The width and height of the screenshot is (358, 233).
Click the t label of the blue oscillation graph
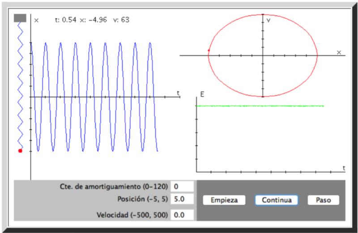pyautogui.click(x=178, y=93)
